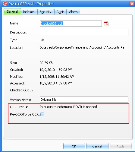This screenshot has width=135, height=152.
Task: Click the Version Notes field
Action: (x=84, y=100)
